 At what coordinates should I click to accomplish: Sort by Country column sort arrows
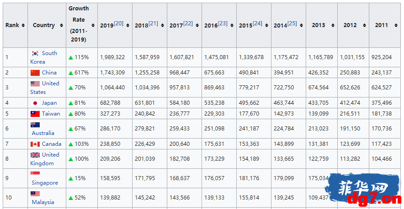tap(61, 25)
